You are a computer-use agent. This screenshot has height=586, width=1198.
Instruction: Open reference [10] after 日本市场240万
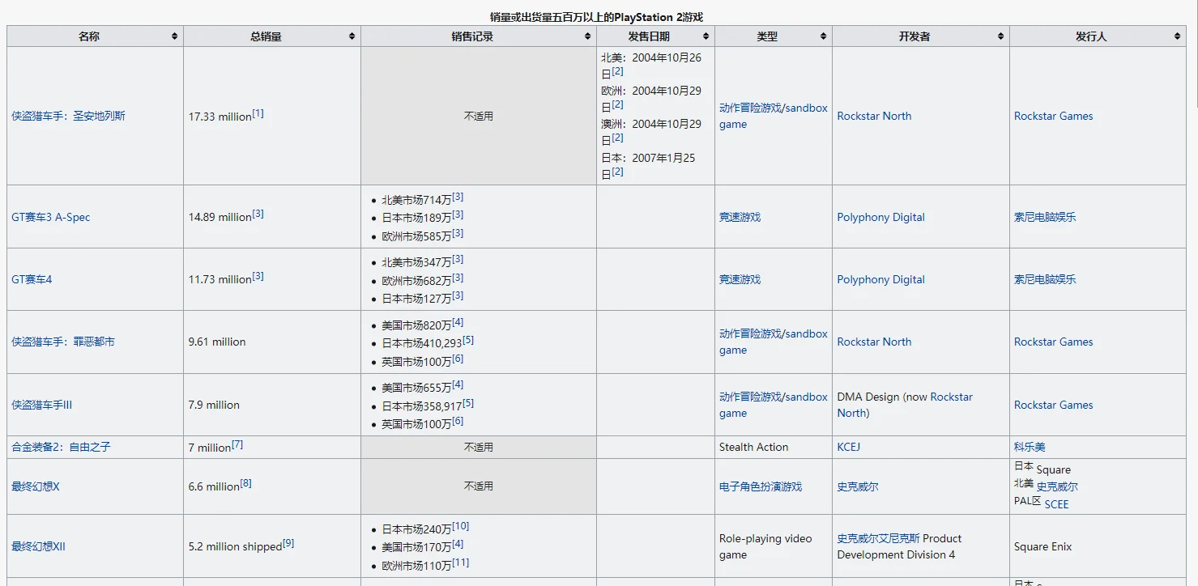(461, 526)
